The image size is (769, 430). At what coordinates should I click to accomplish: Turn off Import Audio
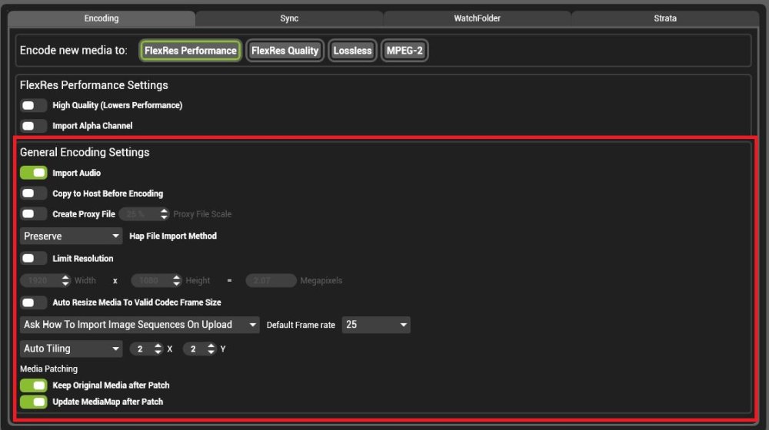(33, 173)
